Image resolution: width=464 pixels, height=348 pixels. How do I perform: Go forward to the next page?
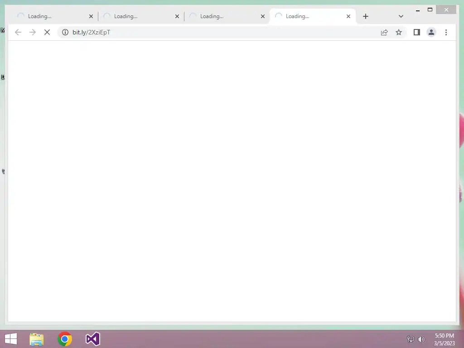pos(33,32)
